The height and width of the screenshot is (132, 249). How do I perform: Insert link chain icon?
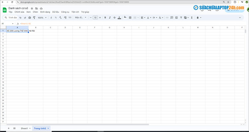click(x=167, y=18)
